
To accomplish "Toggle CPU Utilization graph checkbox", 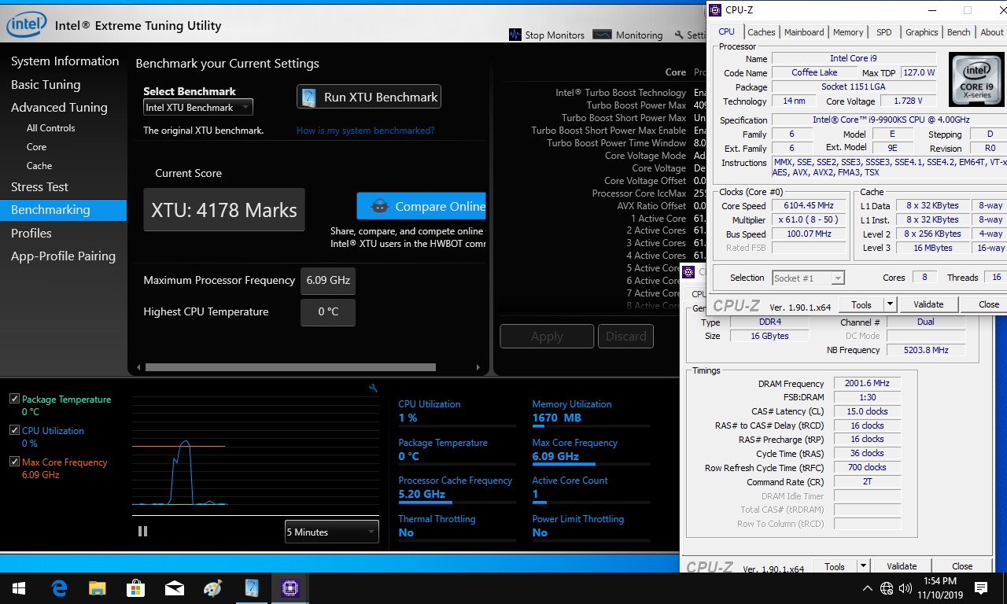I will 14,430.
